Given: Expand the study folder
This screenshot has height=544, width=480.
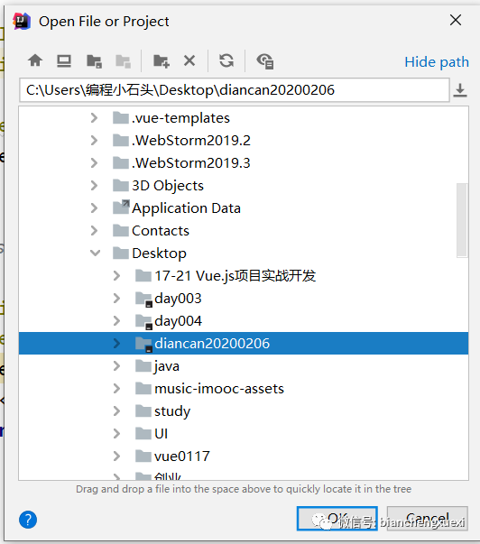Looking at the screenshot, I should click(116, 411).
